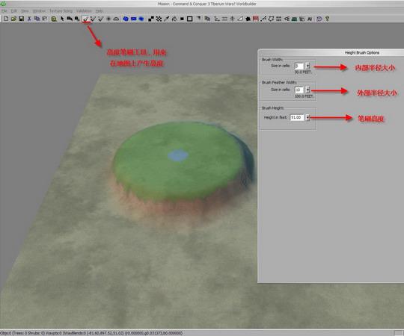404x336 pixels.
Task: Click the '30.0 FEET' brush width label
Action: [303, 72]
